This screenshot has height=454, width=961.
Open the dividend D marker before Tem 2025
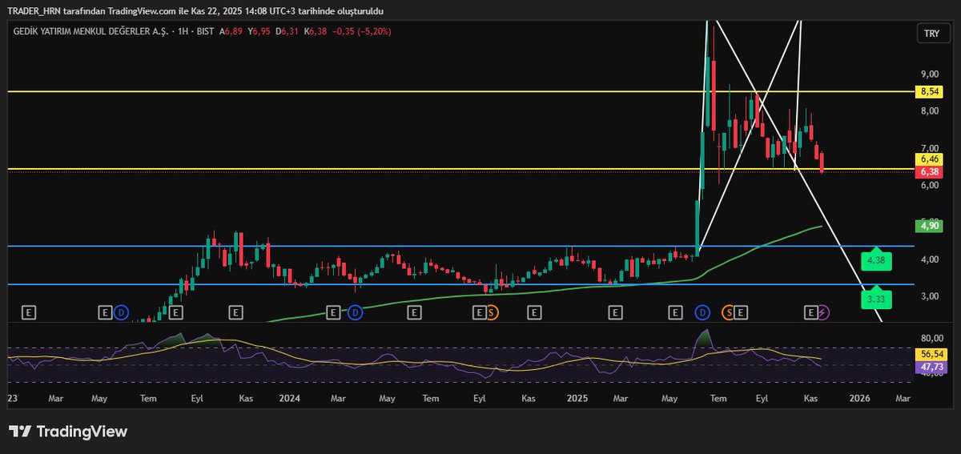click(x=702, y=312)
